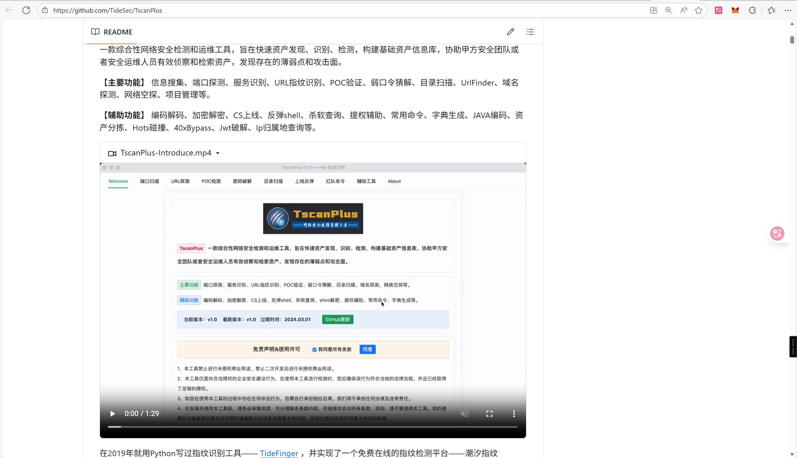The width and height of the screenshot is (797, 458).
Task: Open the README outline list icon
Action: [530, 32]
